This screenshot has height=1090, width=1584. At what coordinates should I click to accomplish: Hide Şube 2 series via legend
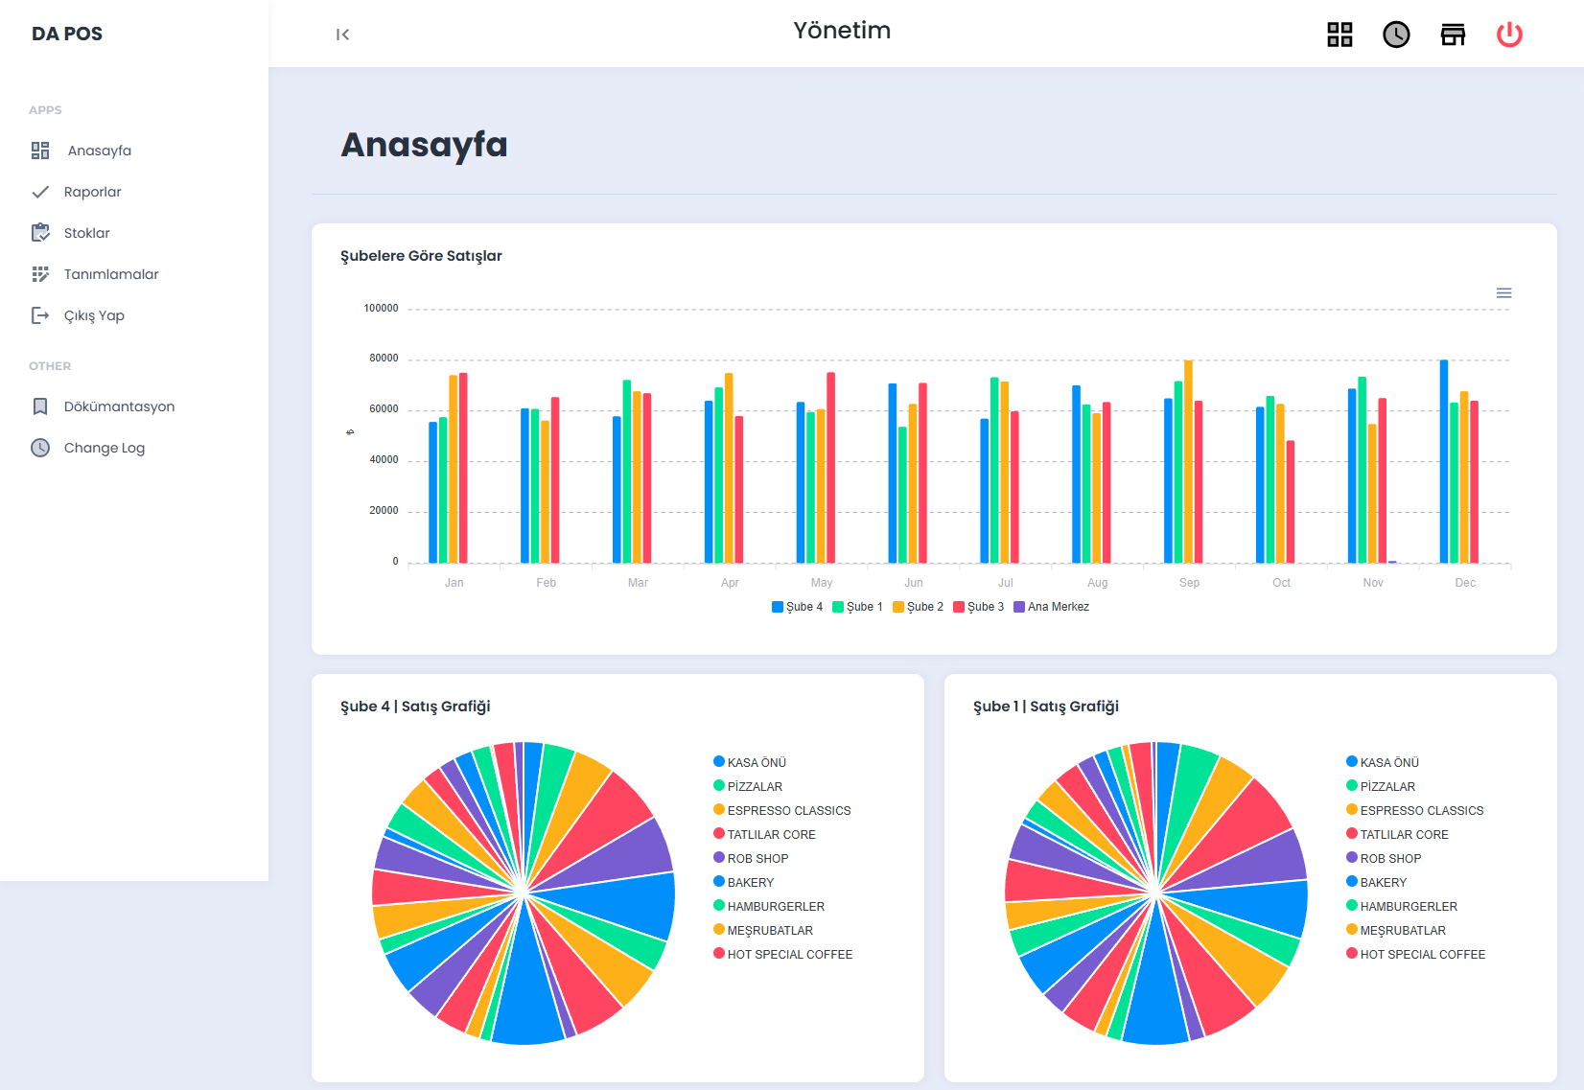(918, 607)
